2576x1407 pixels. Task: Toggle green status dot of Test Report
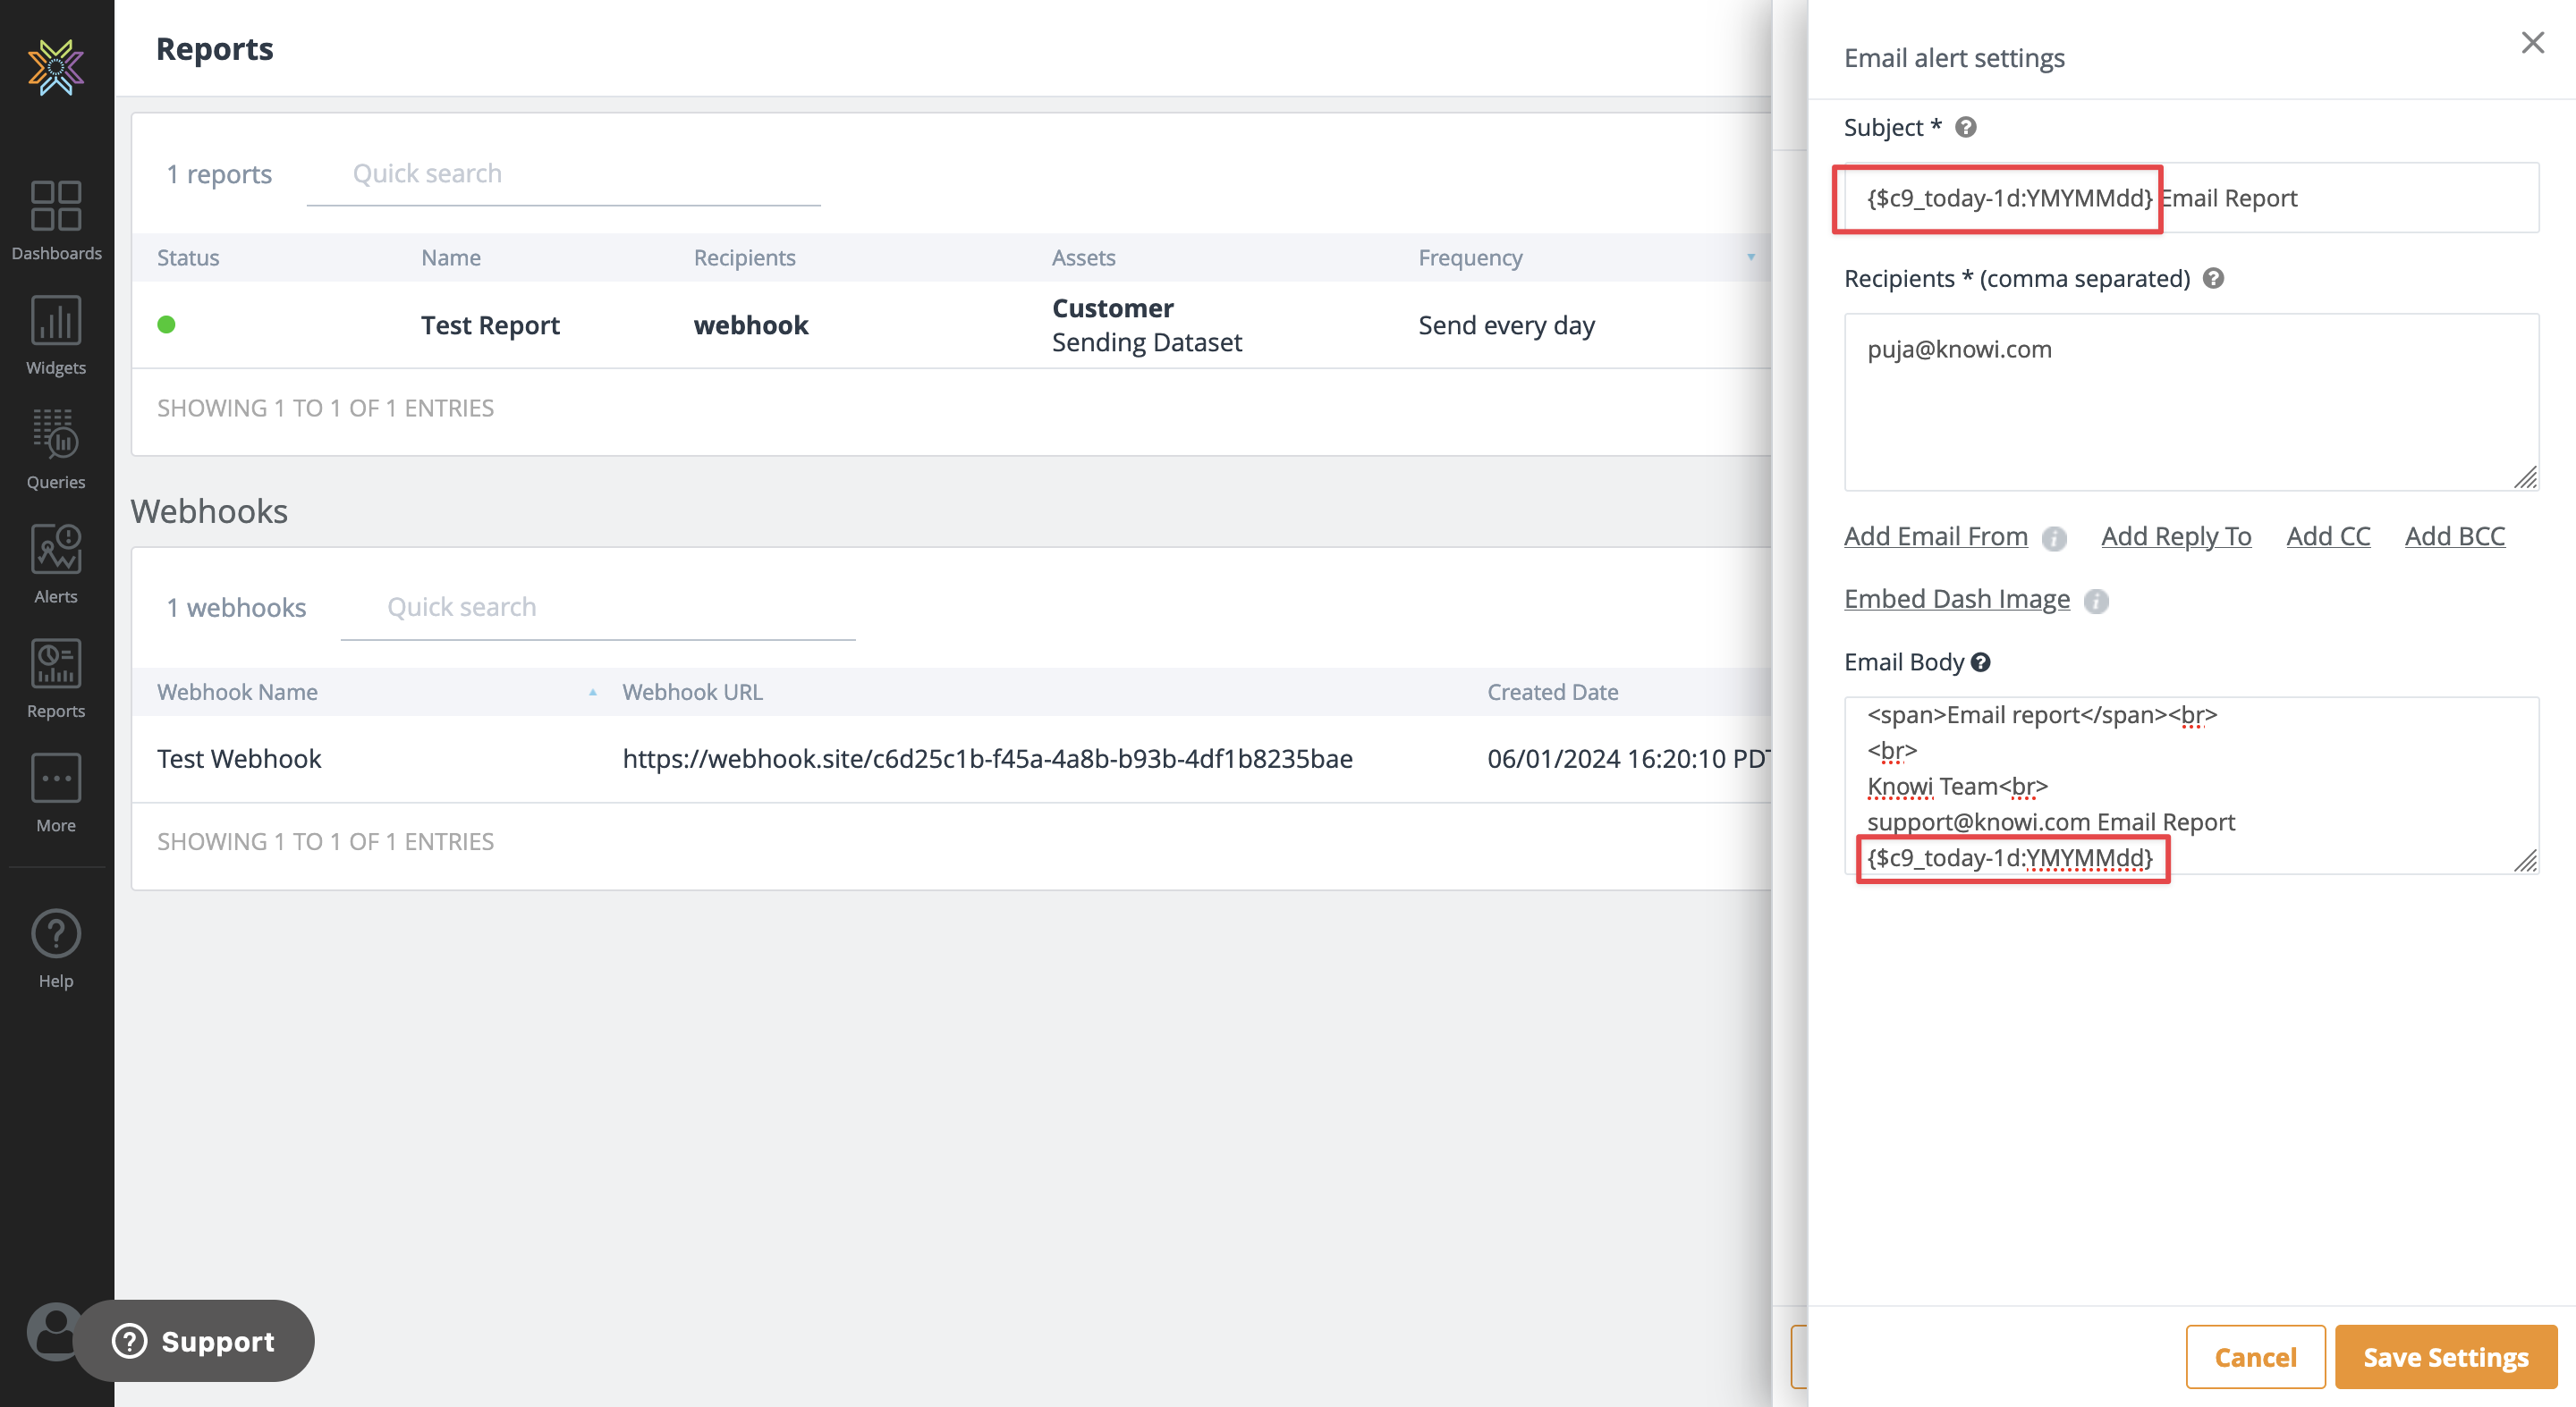[167, 324]
